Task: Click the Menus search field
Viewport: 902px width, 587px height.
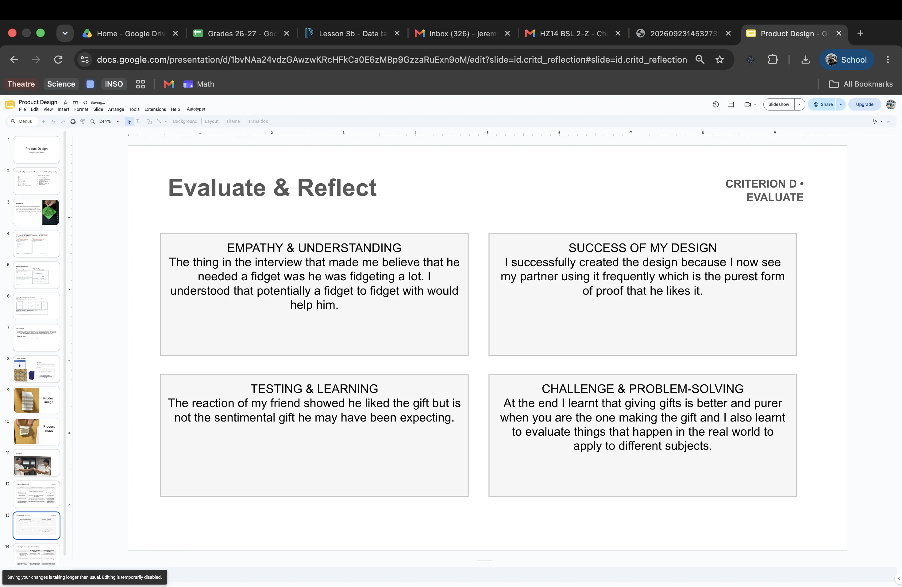Action: 23,121
